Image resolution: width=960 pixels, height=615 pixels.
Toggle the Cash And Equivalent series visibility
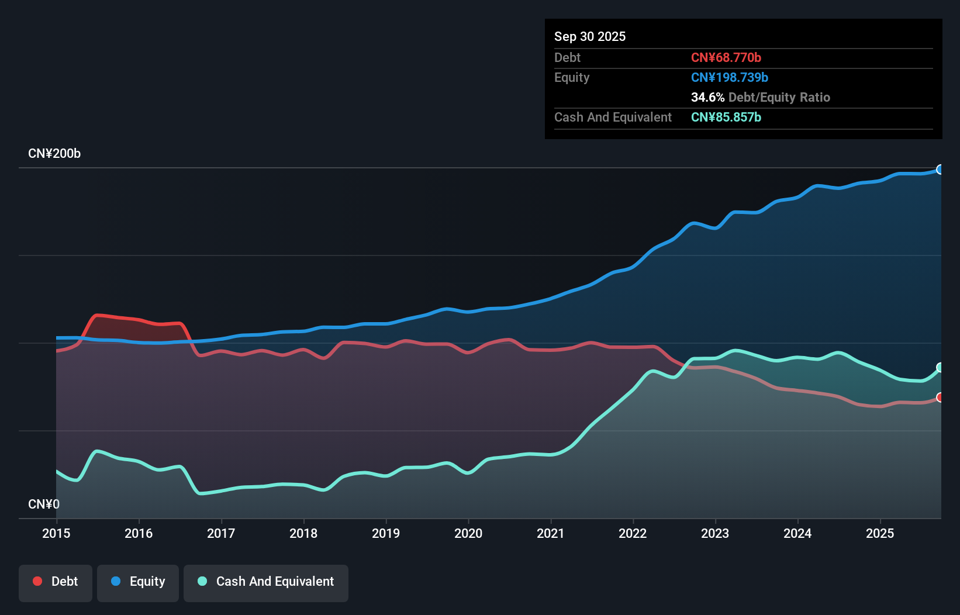click(x=266, y=582)
